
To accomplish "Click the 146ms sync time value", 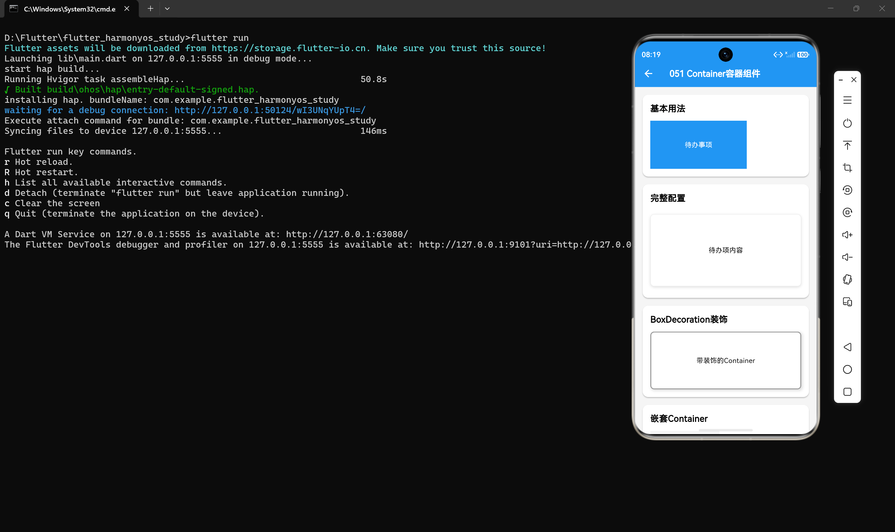I will pos(374,131).
